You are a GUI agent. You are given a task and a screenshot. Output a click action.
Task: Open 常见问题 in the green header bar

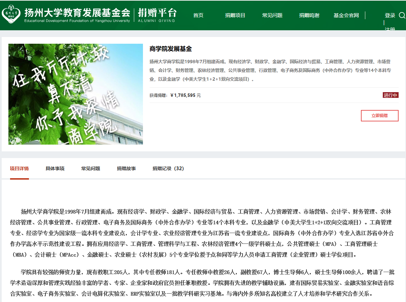tap(272, 15)
